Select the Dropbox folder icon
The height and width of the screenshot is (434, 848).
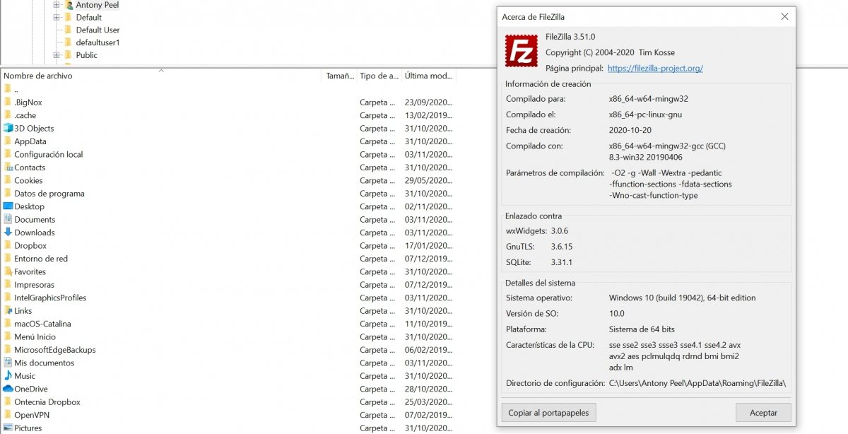point(8,245)
